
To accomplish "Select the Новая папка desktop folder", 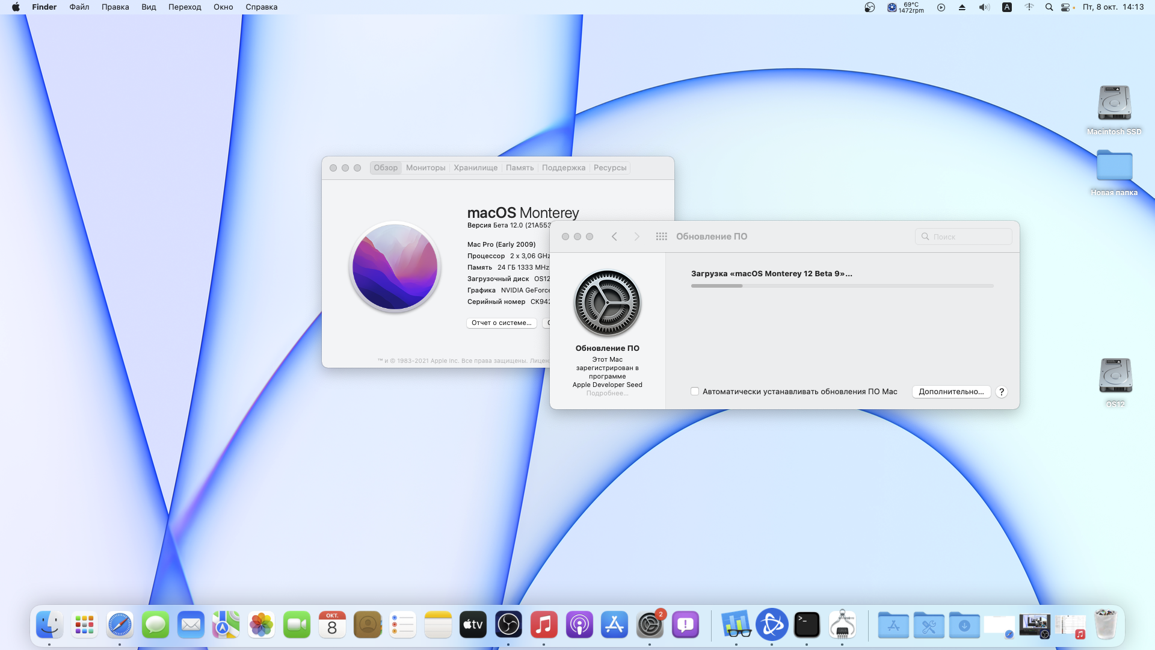I will 1114,172.
